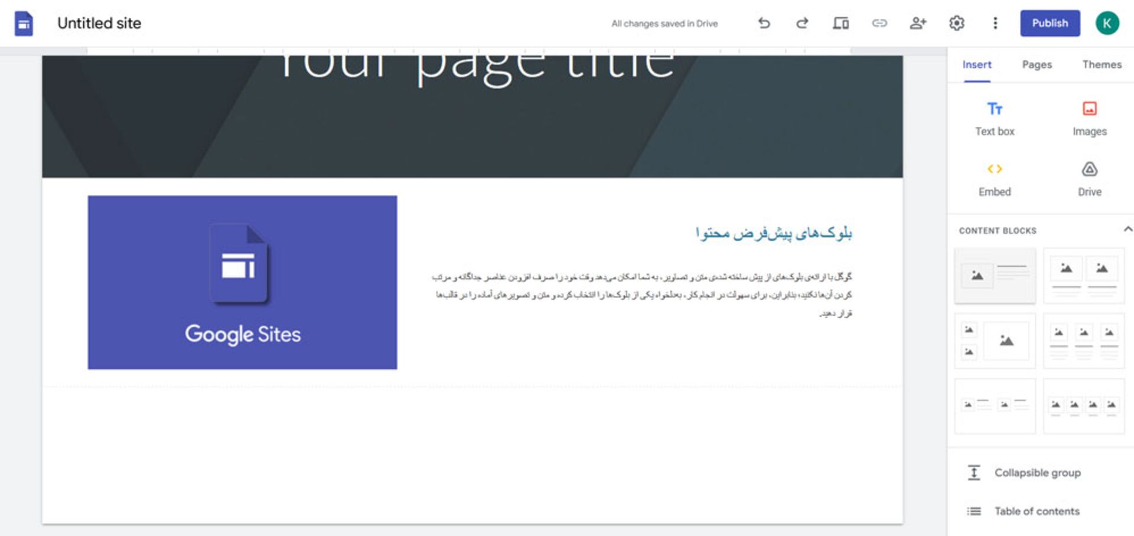The width and height of the screenshot is (1134, 536).
Task: Select the three-image column block
Action: tap(1084, 341)
